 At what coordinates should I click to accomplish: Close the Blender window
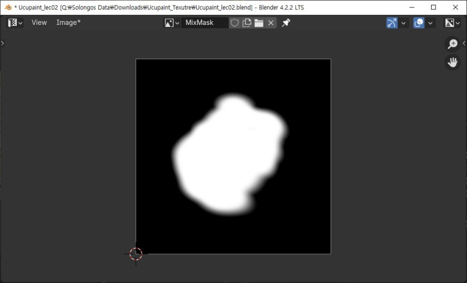456,7
